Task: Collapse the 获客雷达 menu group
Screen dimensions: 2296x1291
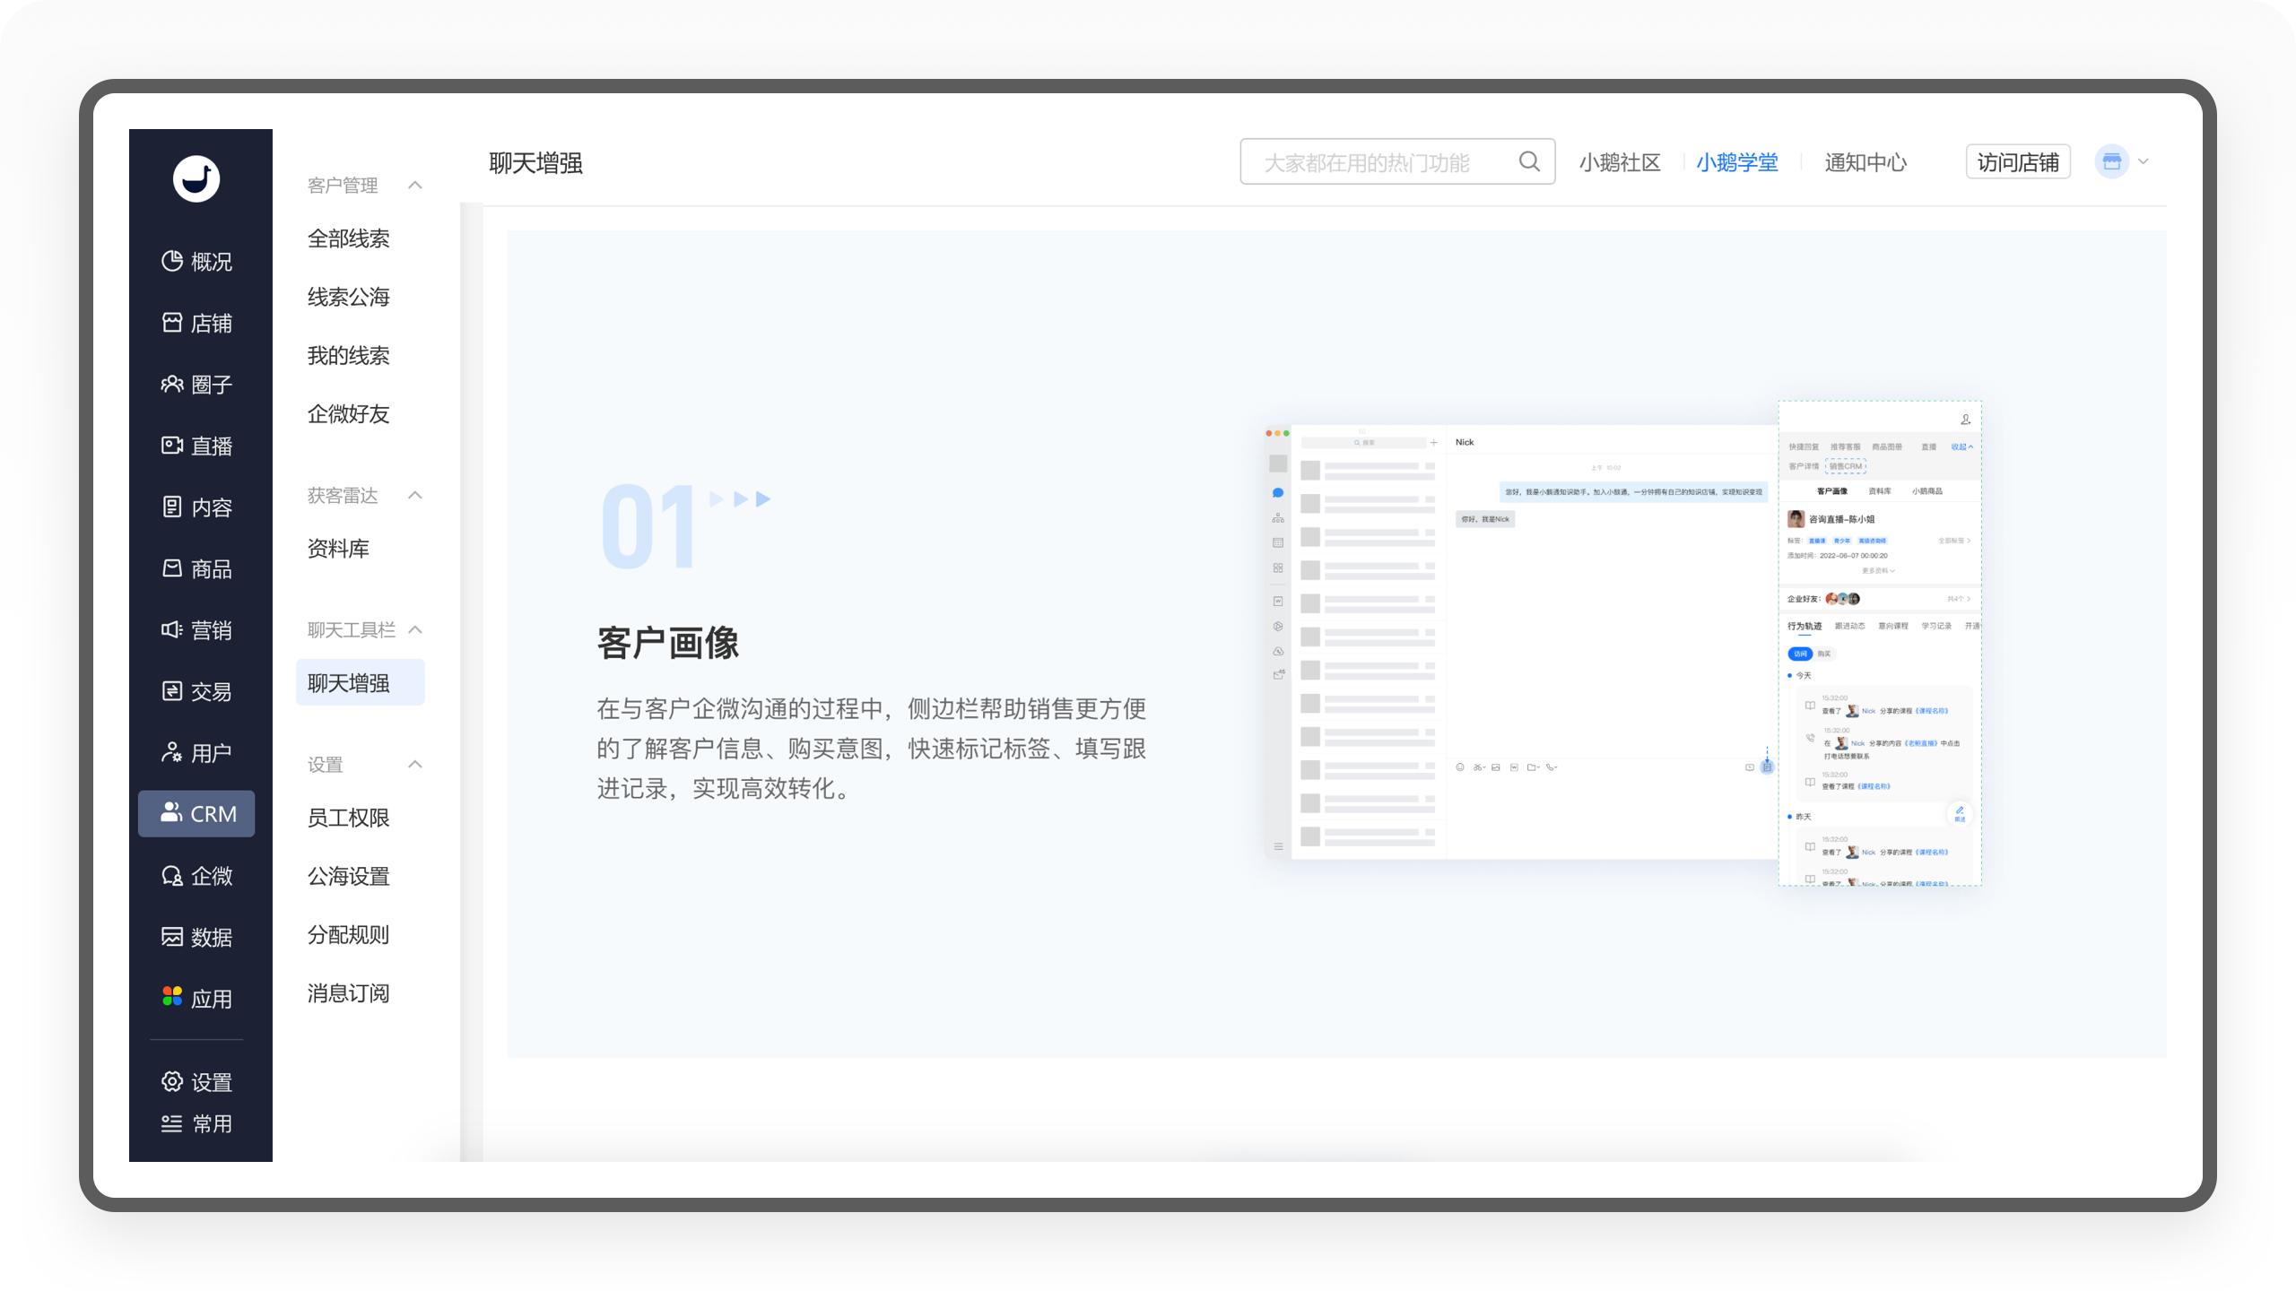Action: [414, 496]
